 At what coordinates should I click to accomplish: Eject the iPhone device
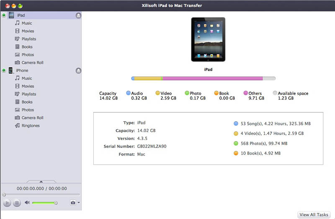tap(78, 71)
